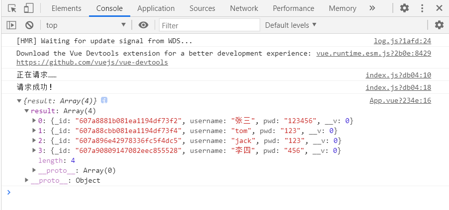The height and width of the screenshot is (210, 449).
Task: Expand array item 1 with username tom
Action: [34, 131]
